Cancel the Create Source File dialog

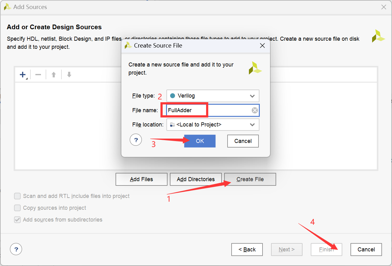(x=243, y=141)
